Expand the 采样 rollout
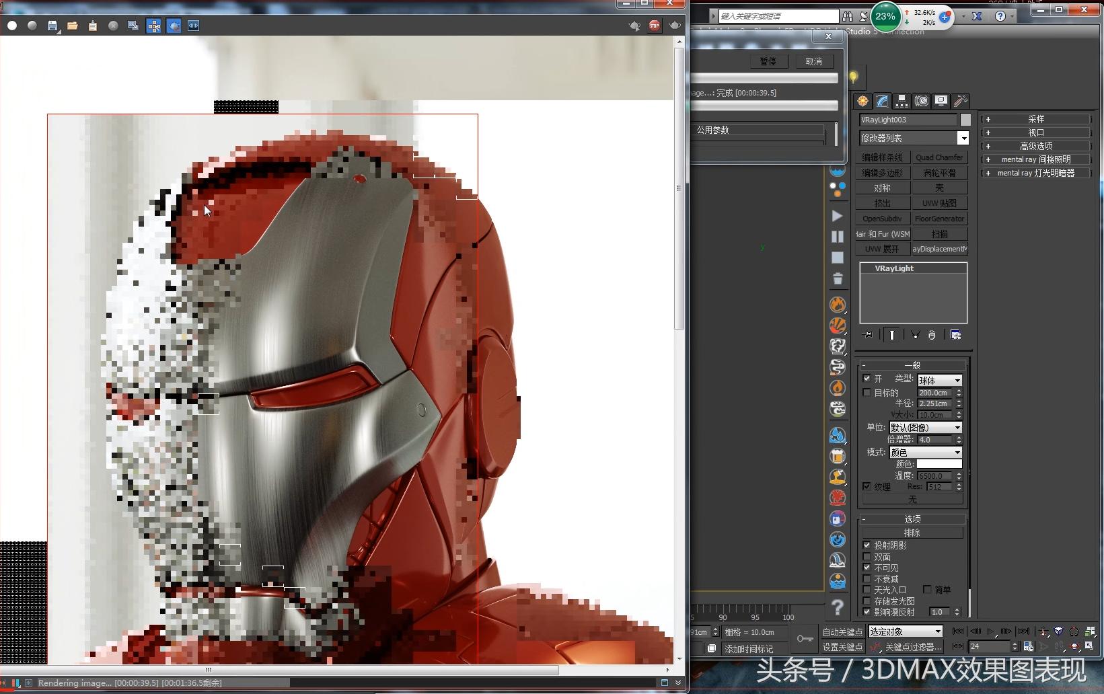The height and width of the screenshot is (694, 1104). pyautogui.click(x=1035, y=119)
